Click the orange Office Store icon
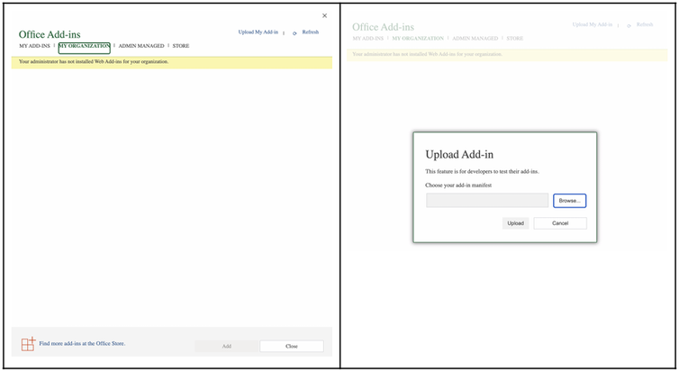Image resolution: width=679 pixels, height=371 pixels. pyautogui.click(x=28, y=344)
